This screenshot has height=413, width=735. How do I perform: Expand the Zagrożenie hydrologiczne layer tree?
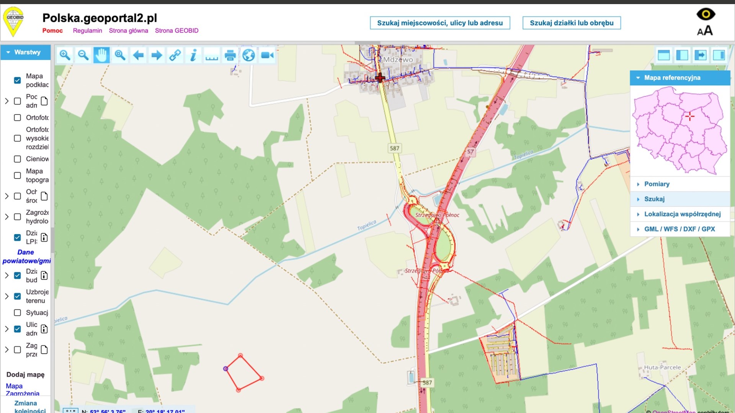click(x=7, y=217)
